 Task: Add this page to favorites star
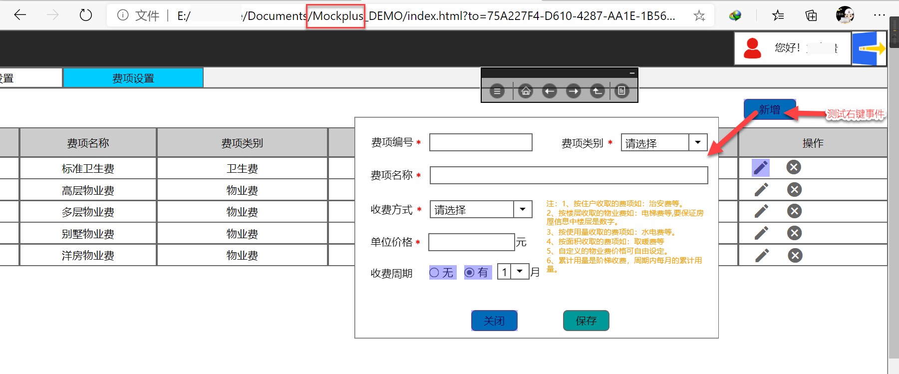(699, 15)
